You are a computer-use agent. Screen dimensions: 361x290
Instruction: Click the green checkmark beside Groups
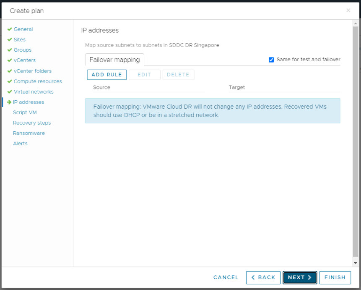coord(10,50)
